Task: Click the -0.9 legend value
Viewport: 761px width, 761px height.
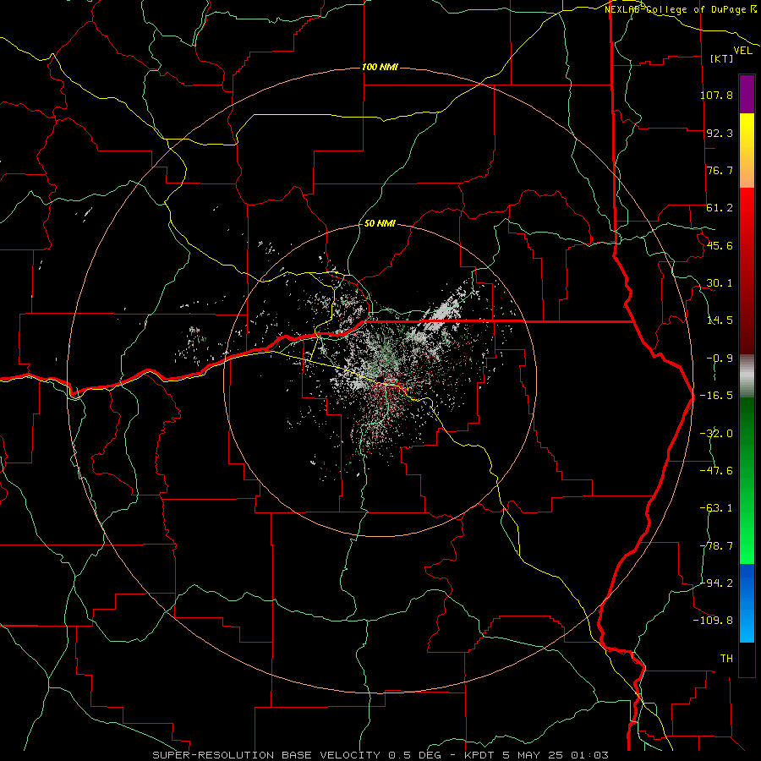Action: (720, 359)
